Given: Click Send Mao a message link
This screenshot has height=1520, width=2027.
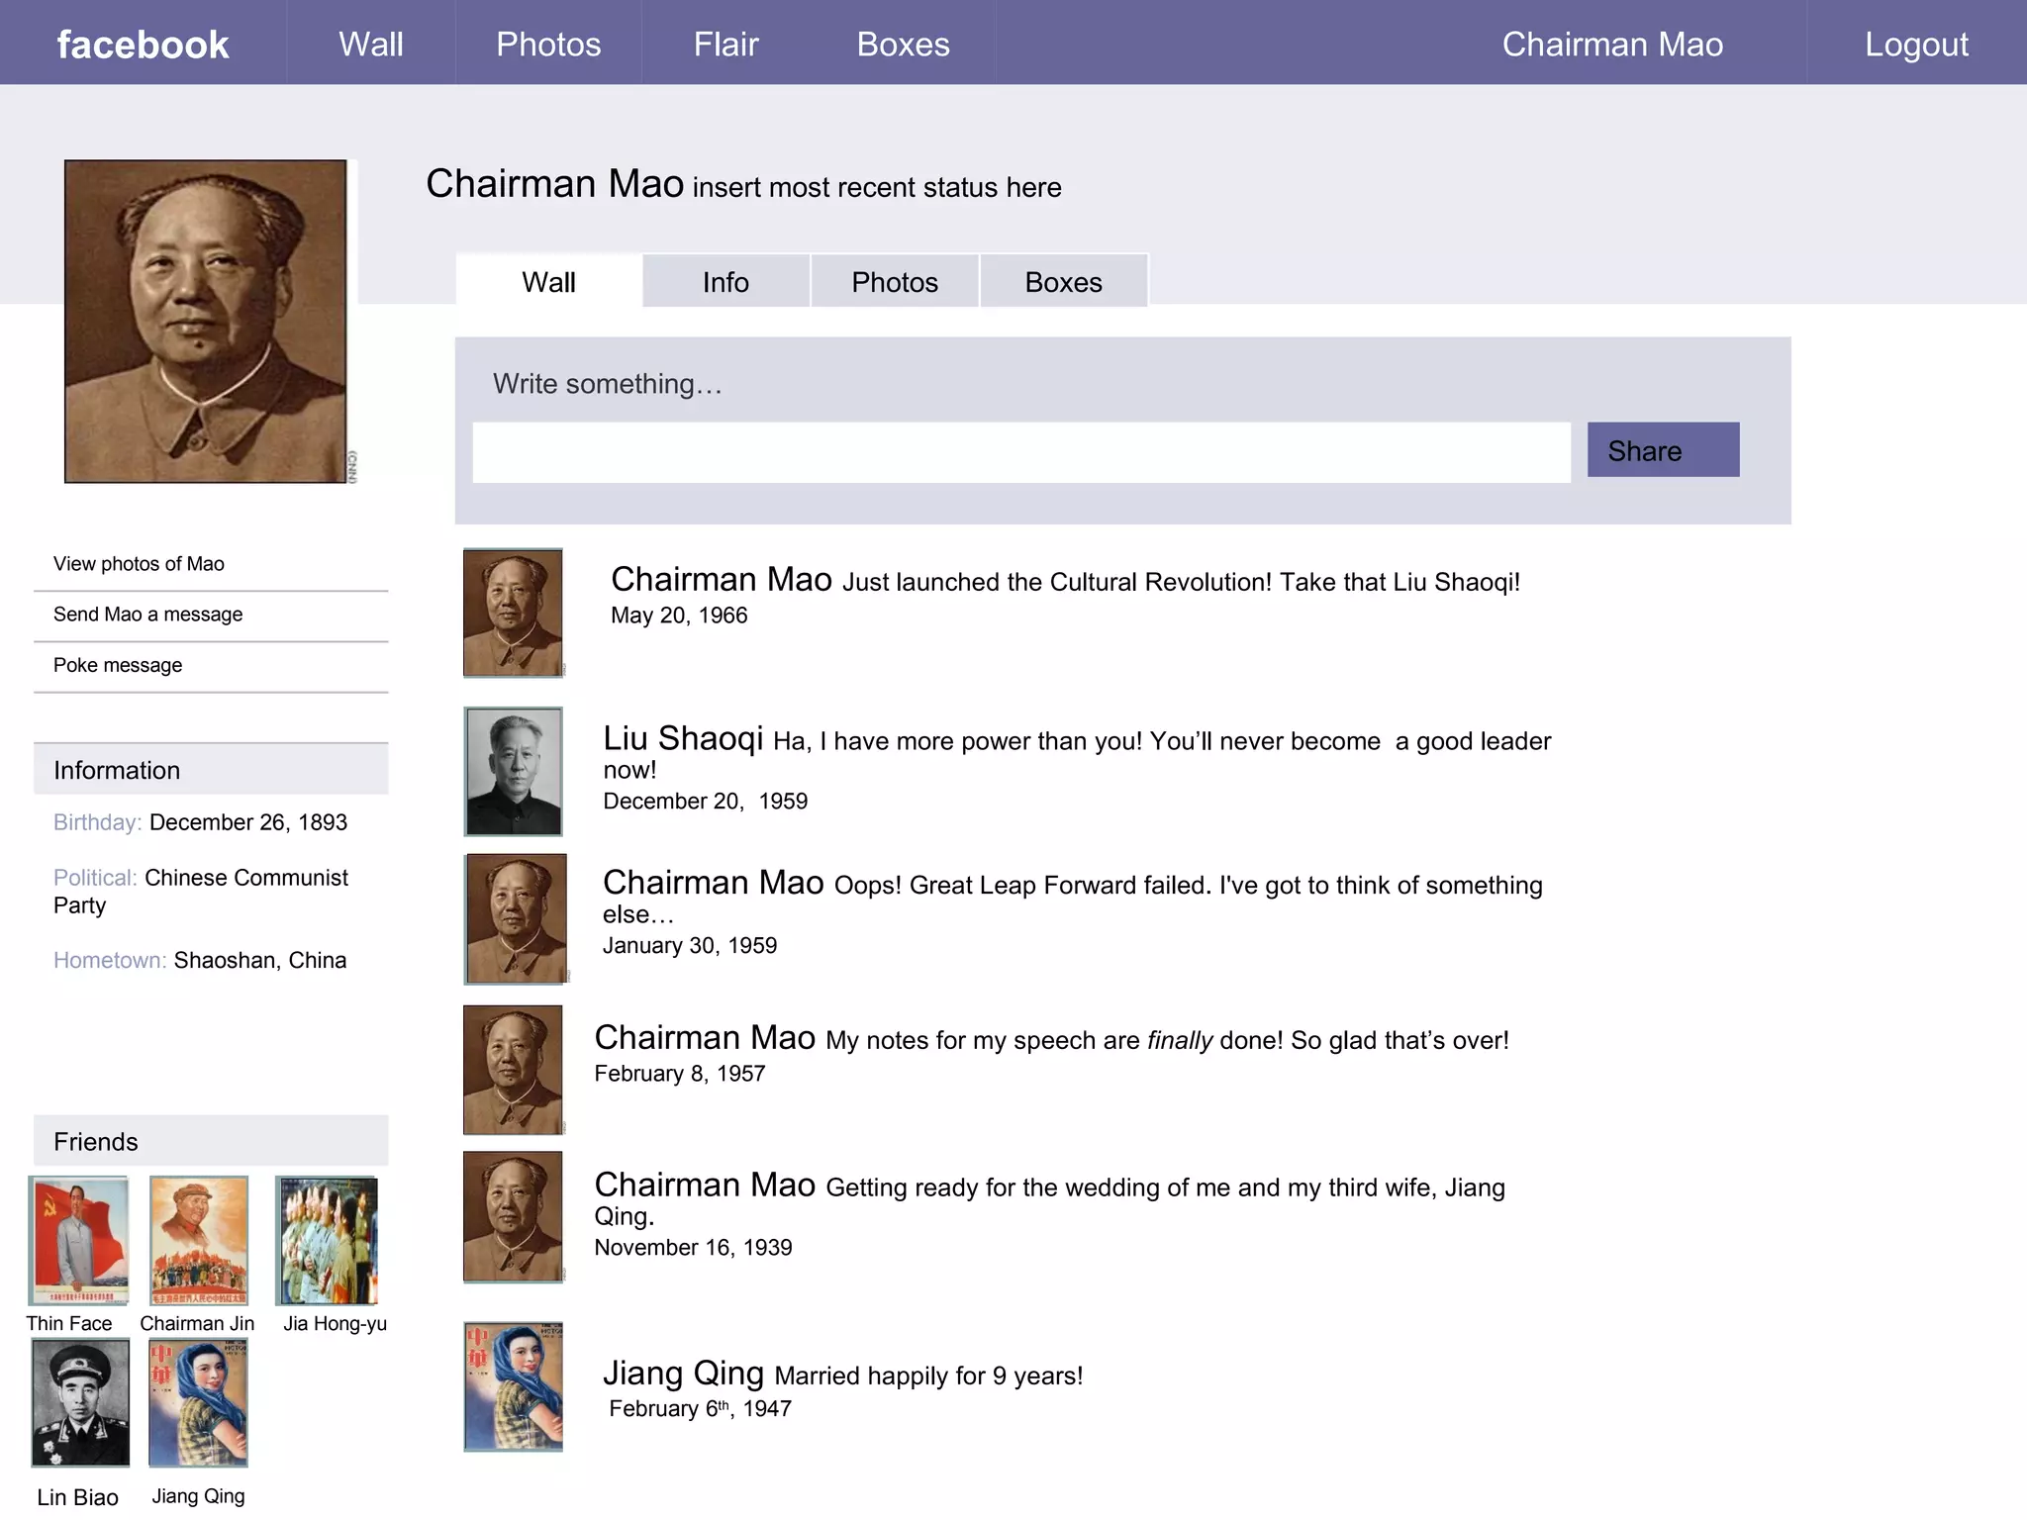Looking at the screenshot, I should point(147,615).
